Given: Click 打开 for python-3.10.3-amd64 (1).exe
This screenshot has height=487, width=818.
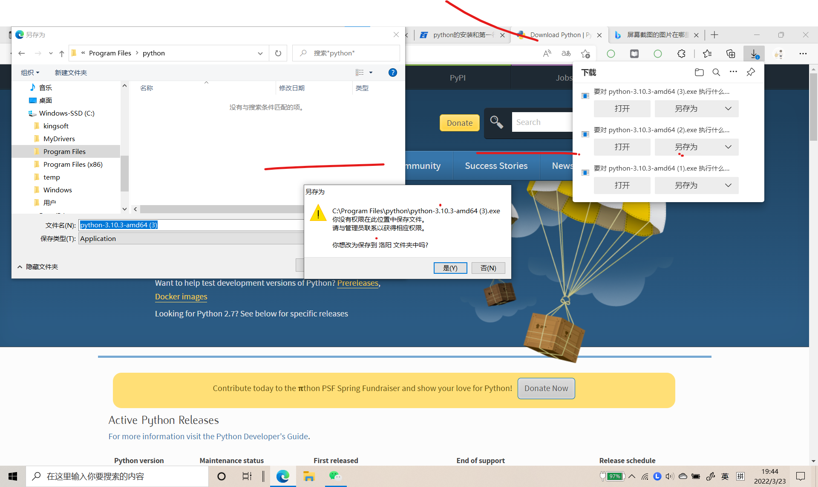Looking at the screenshot, I should [x=622, y=186].
